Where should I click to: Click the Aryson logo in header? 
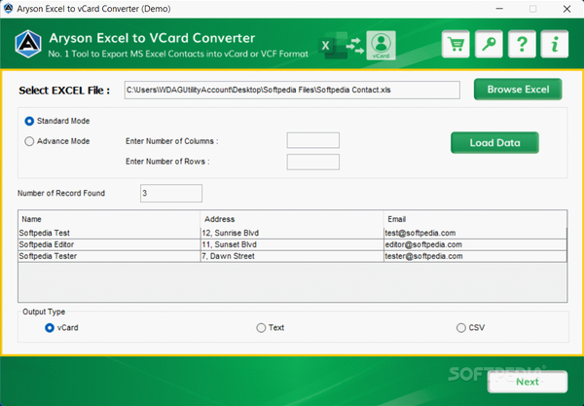click(28, 44)
